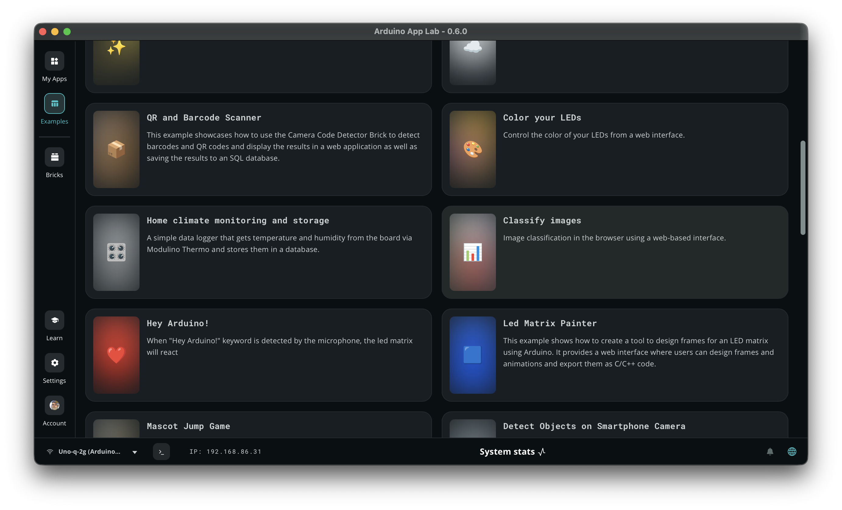Open the QR and Barcode Scanner title
Image resolution: width=842 pixels, height=510 pixels.
[204, 118]
